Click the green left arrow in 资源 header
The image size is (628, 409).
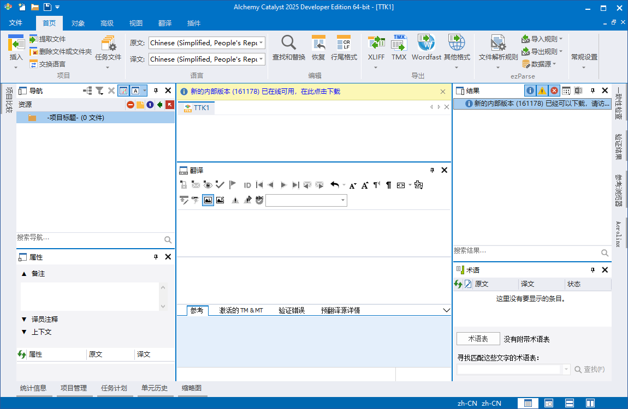[160, 105]
